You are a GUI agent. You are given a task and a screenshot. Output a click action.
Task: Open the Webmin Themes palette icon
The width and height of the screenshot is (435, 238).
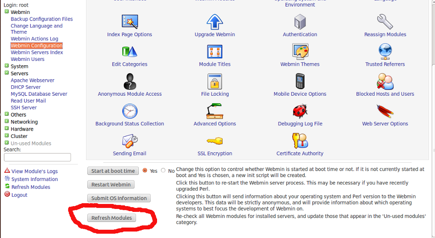[300, 51]
